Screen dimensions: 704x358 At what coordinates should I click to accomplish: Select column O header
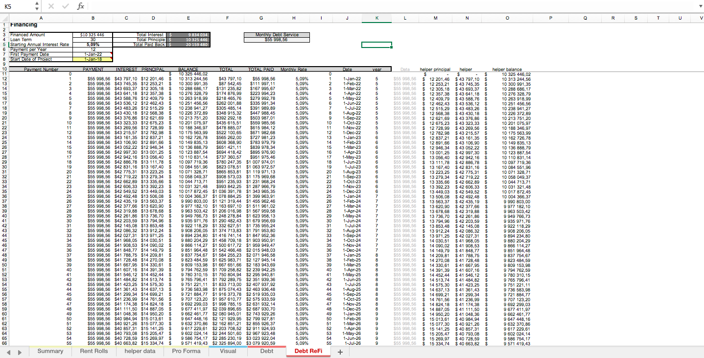(507, 18)
